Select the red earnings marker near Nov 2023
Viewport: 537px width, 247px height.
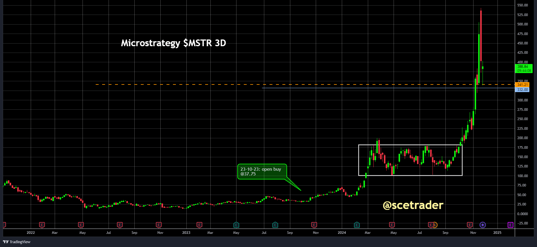click(314, 225)
